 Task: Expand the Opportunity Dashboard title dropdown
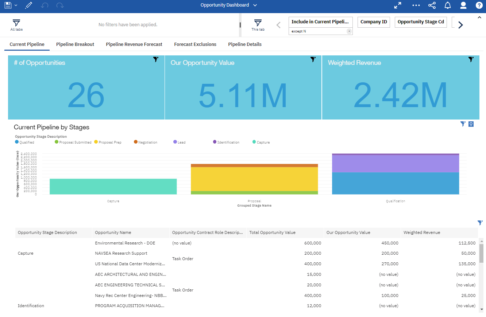tap(255, 5)
